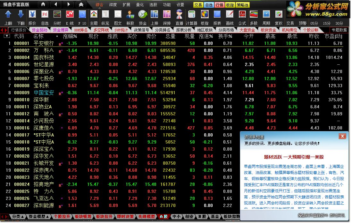Click the 周期 period icon
Screen dimensions: 351x223
pyautogui.click(x=266, y=14)
